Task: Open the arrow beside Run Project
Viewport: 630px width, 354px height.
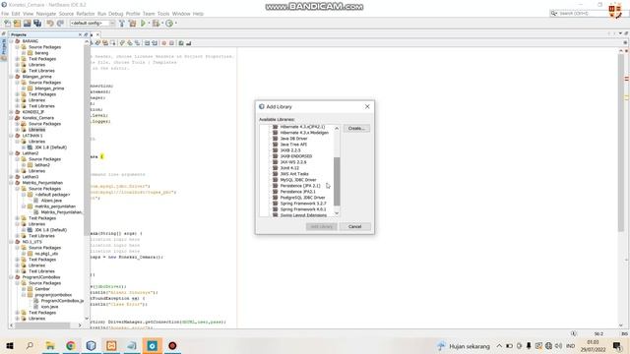Action: [149, 24]
